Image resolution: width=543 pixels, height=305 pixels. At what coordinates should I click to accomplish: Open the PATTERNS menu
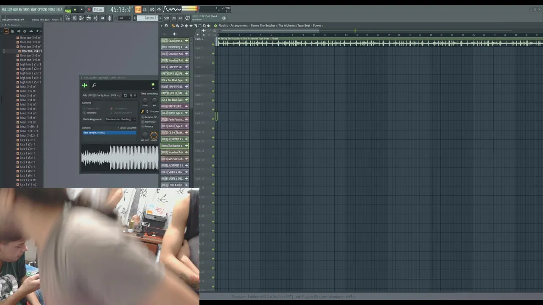(24, 9)
